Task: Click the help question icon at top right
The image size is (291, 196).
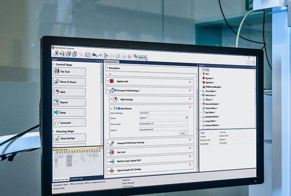Action: (x=253, y=63)
